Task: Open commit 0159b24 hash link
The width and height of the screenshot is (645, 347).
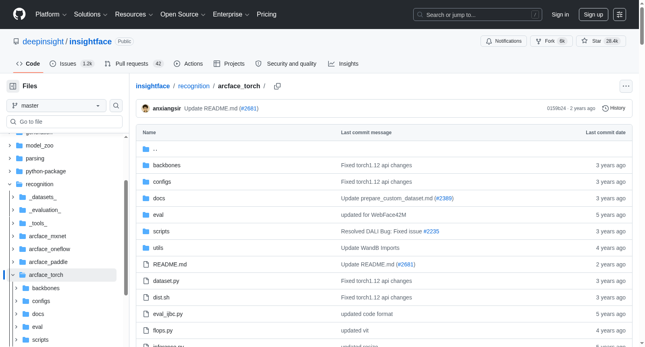Action: pos(556,108)
